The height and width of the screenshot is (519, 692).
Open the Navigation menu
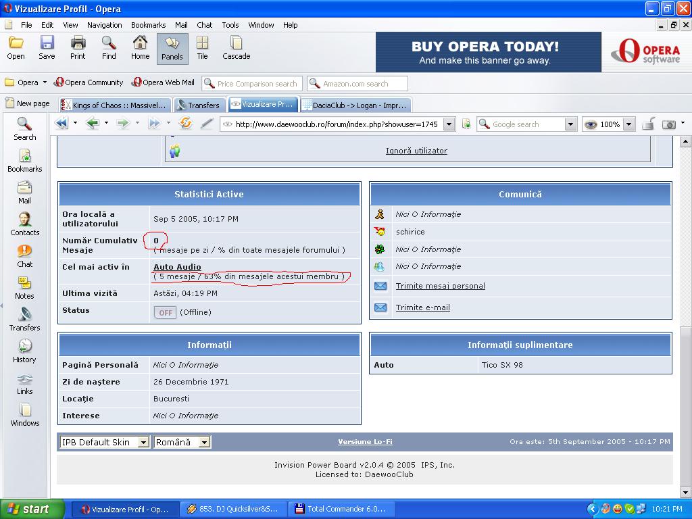[x=105, y=25]
